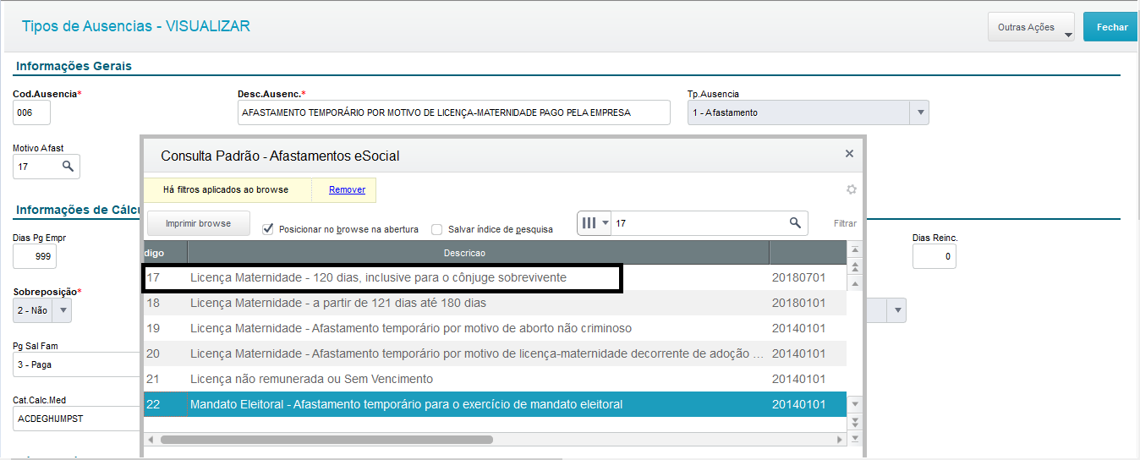Click the Remover filter link
This screenshot has width=1140, height=460.
coord(348,189)
